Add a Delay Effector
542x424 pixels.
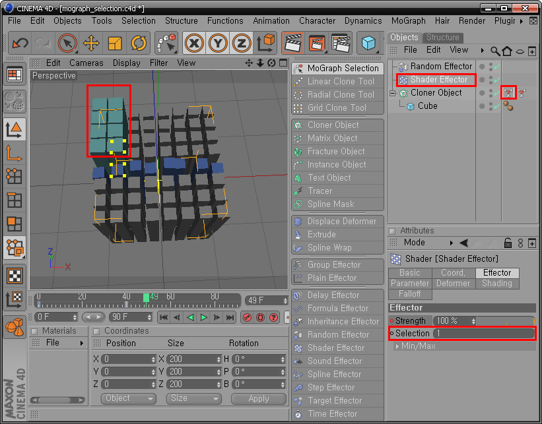click(x=338, y=295)
